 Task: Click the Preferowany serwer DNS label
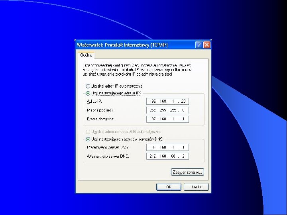[108, 147]
